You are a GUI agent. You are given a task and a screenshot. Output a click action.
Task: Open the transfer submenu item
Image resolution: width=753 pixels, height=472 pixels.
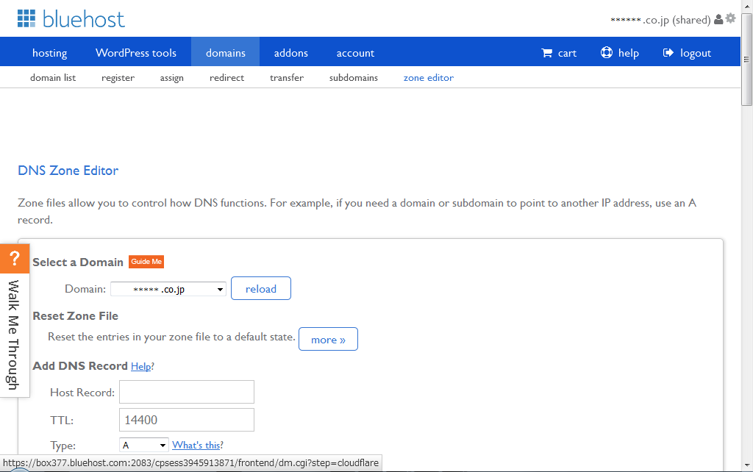click(287, 77)
